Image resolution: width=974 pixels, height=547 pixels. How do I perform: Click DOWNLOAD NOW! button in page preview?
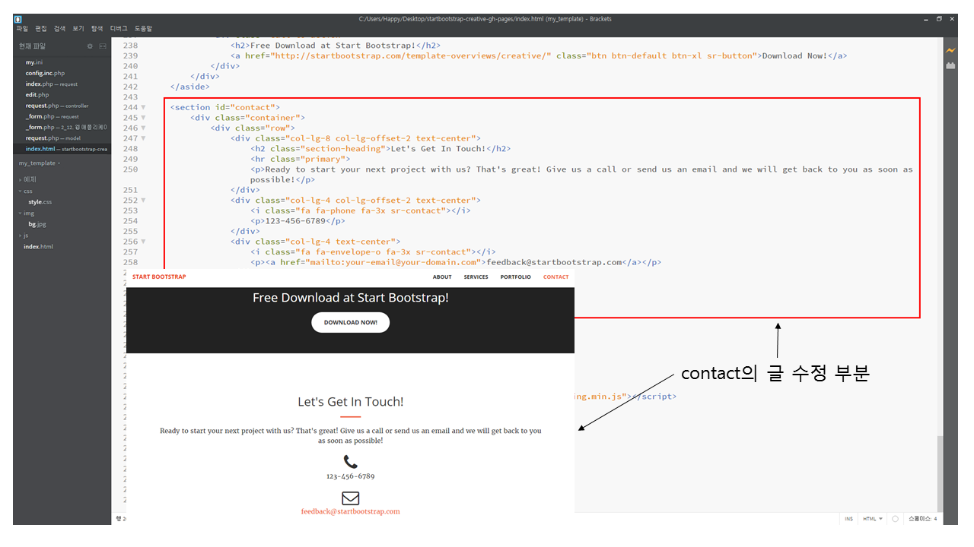point(350,322)
